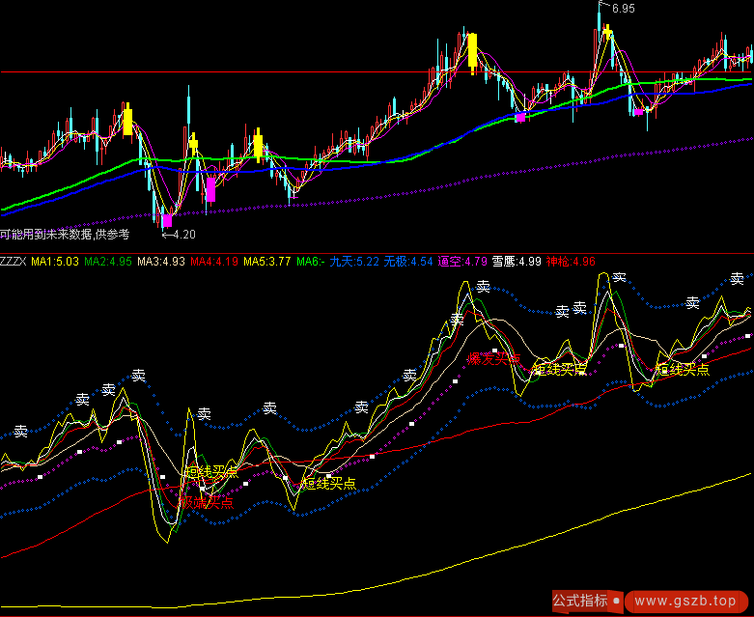
Task: Select the green MA2:4.95 legend entry
Action: click(108, 261)
